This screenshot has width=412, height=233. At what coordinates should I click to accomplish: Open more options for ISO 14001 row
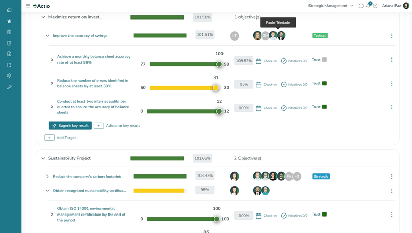pos(392,215)
